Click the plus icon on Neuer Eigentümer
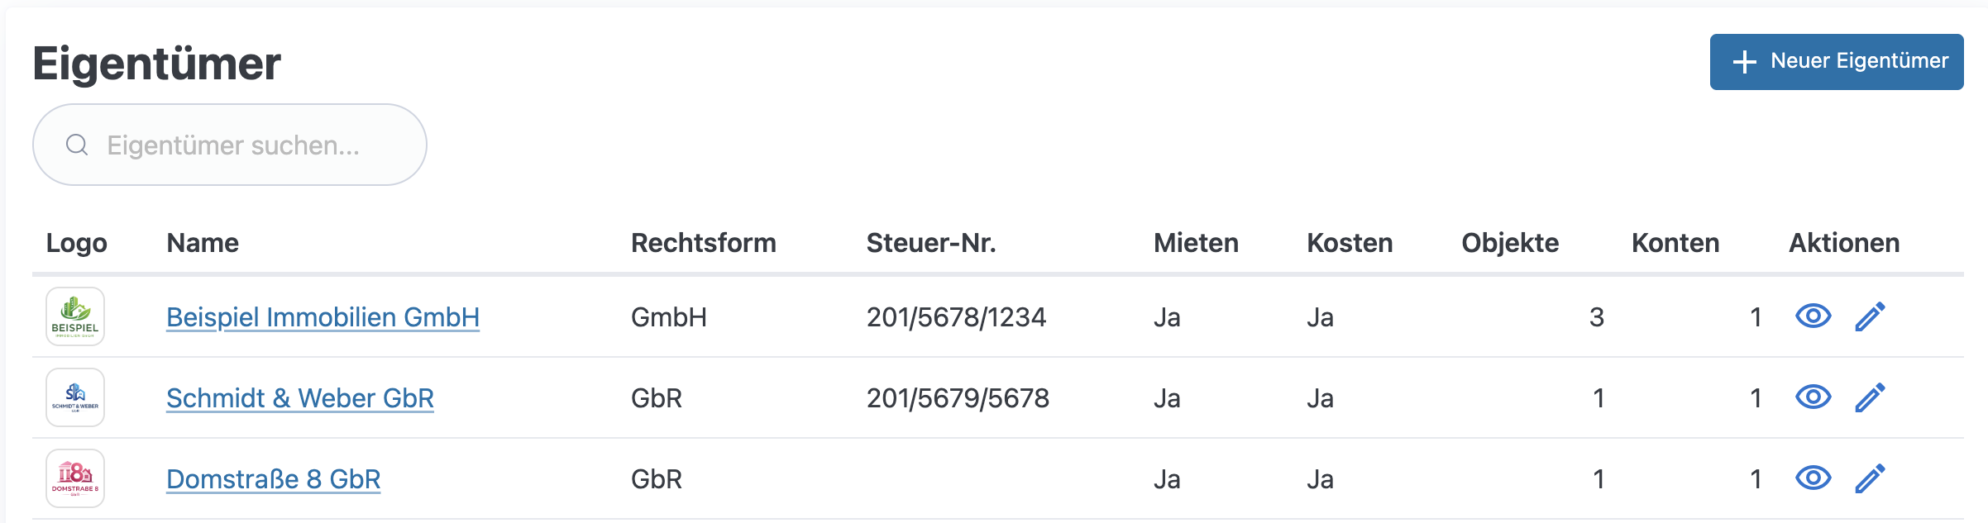This screenshot has height=523, width=1988. (x=1746, y=61)
